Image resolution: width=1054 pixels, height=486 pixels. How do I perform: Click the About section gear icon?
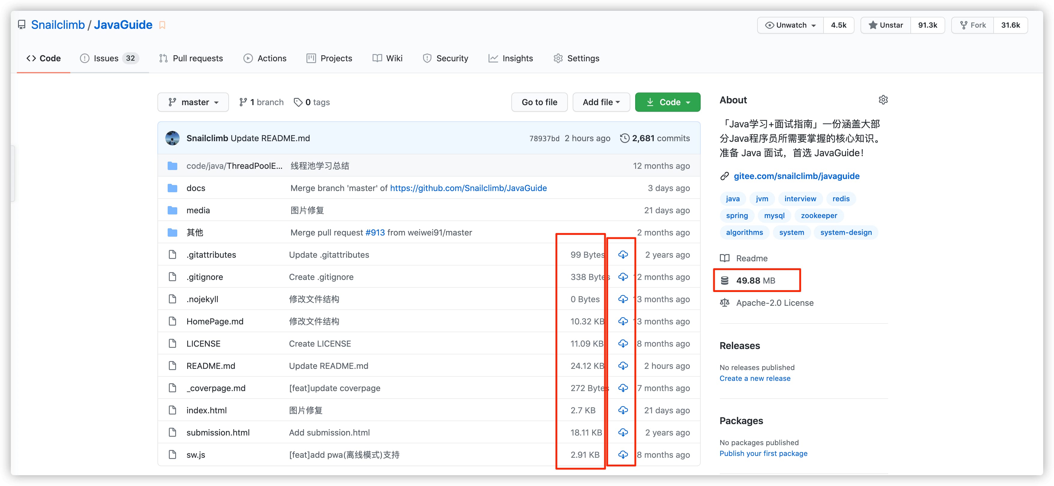[x=883, y=100]
